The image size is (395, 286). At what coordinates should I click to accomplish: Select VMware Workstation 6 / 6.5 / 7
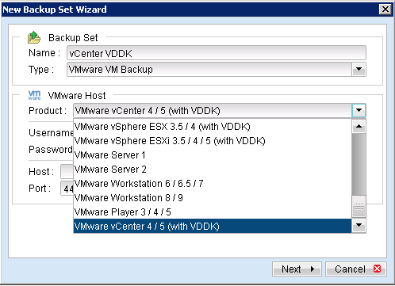213,184
